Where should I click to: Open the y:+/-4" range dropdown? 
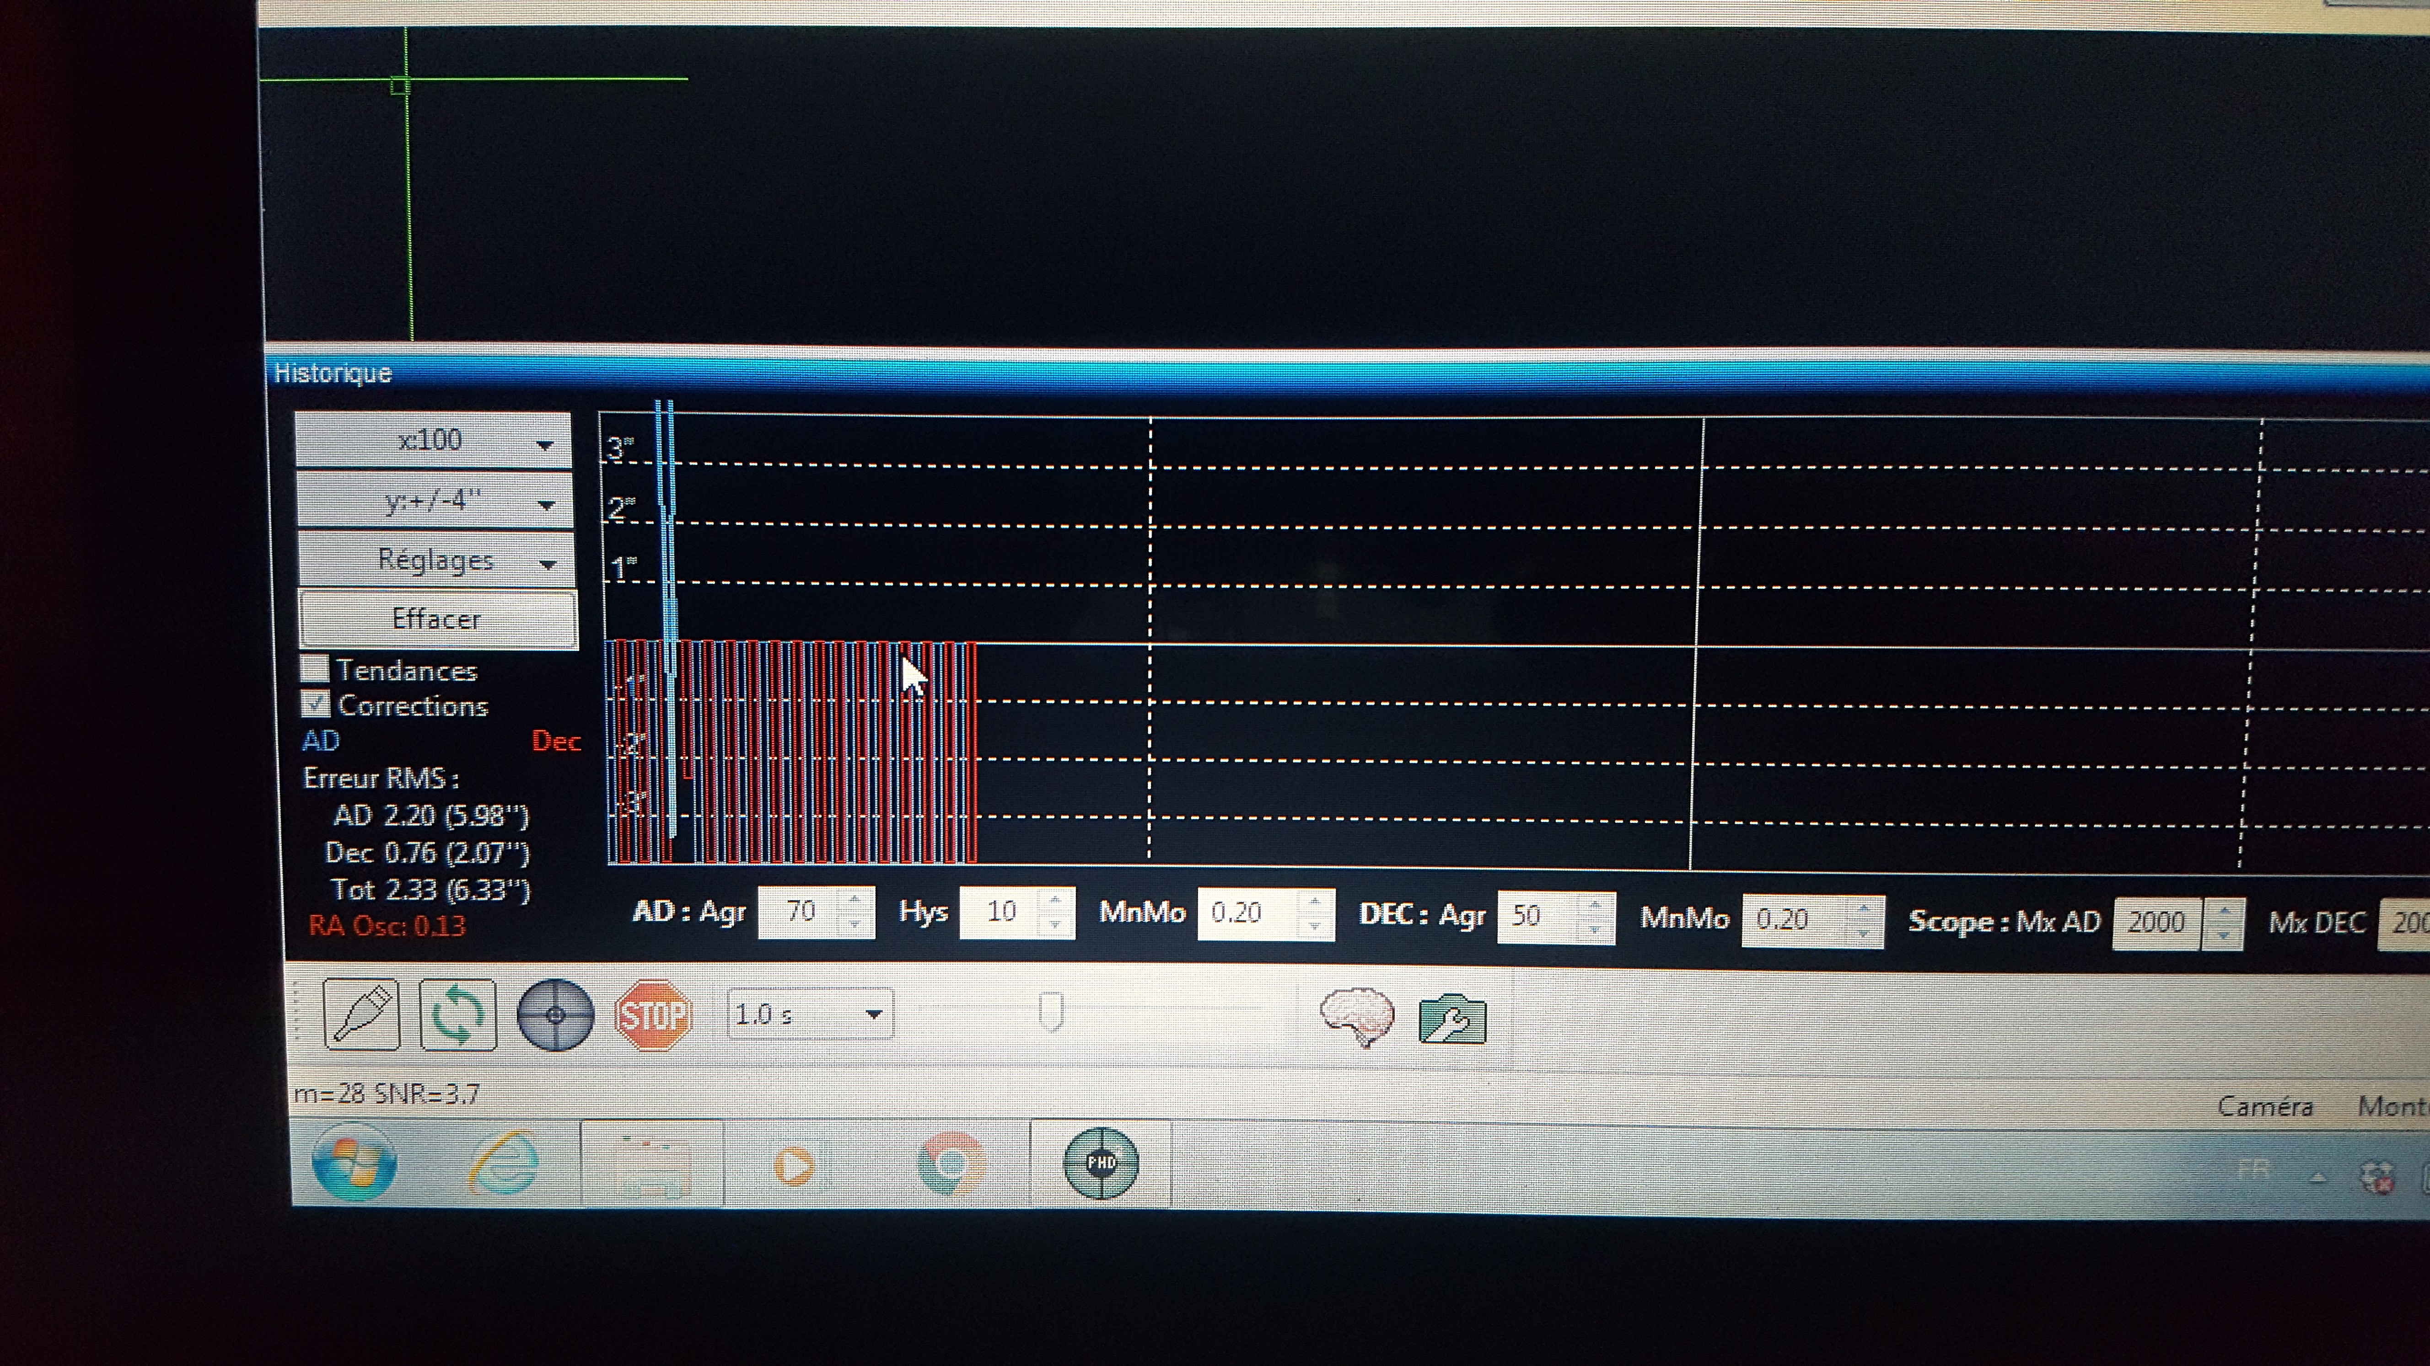[x=434, y=501]
